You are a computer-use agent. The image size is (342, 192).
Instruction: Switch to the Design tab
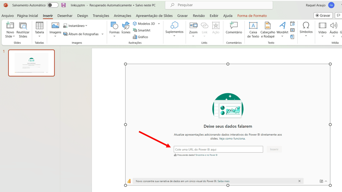click(82, 15)
